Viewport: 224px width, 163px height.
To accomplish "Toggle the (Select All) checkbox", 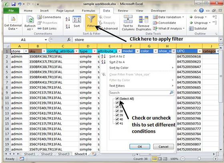I will coord(117,99).
